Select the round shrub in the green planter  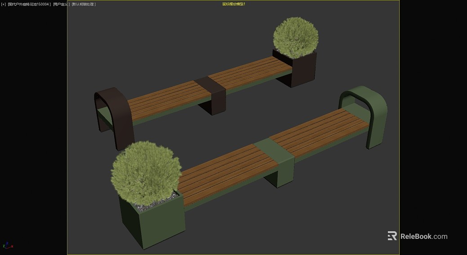point(146,173)
